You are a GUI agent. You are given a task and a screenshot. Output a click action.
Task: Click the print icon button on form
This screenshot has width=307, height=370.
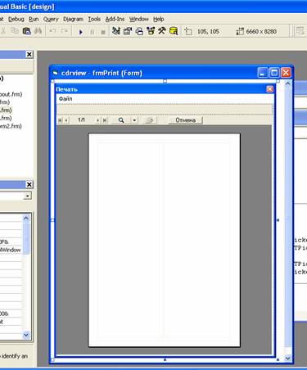(150, 120)
